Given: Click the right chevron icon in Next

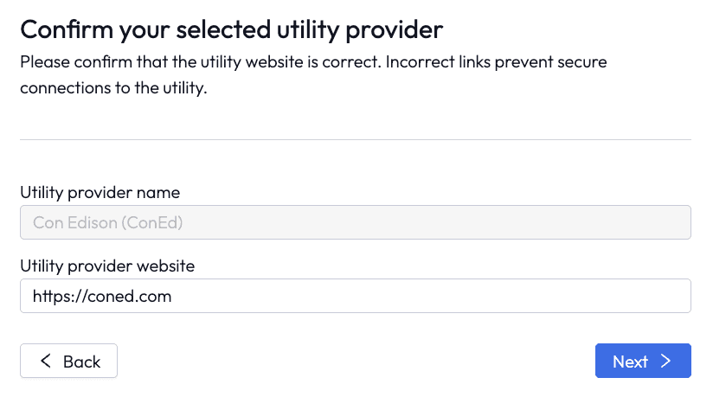Looking at the screenshot, I should (665, 361).
